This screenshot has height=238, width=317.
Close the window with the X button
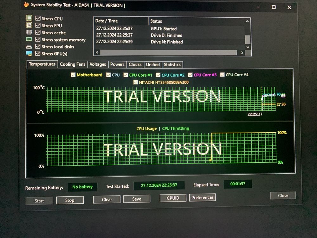tap(289, 7)
